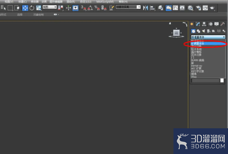The width and height of the screenshot is (228, 154).
Task: Choose VRay from the dropdown list
Action: click(x=208, y=77)
